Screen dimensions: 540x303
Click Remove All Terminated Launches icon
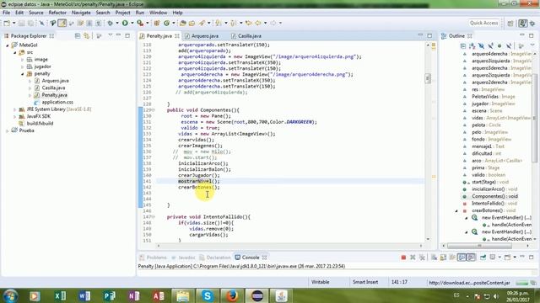[x=422, y=258]
